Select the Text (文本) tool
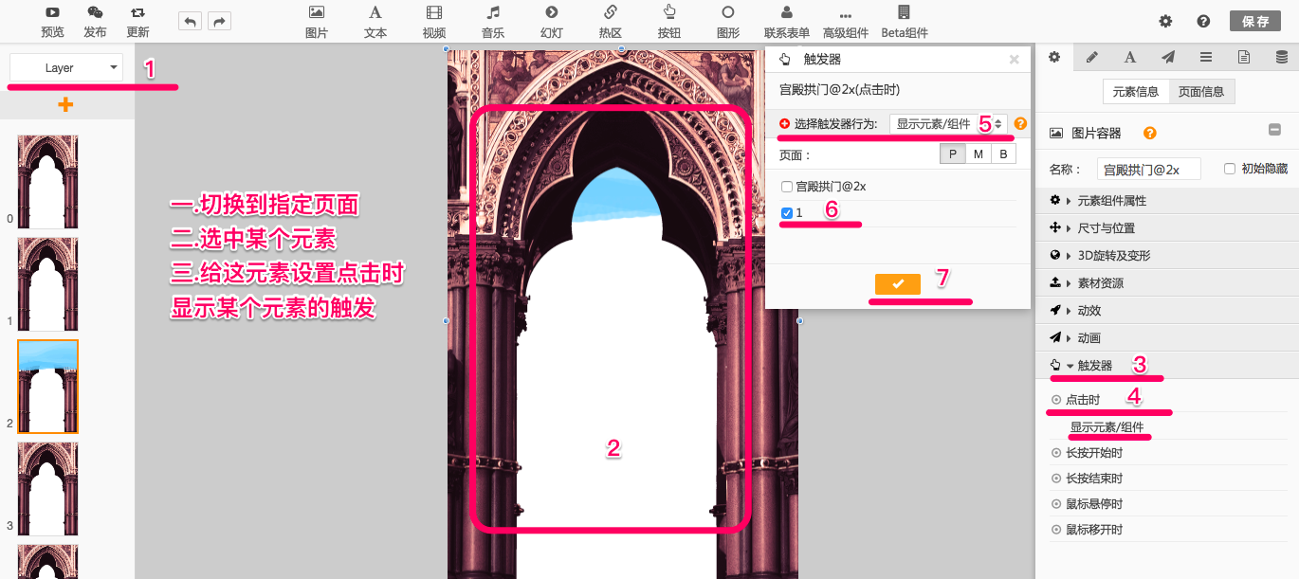 (375, 13)
